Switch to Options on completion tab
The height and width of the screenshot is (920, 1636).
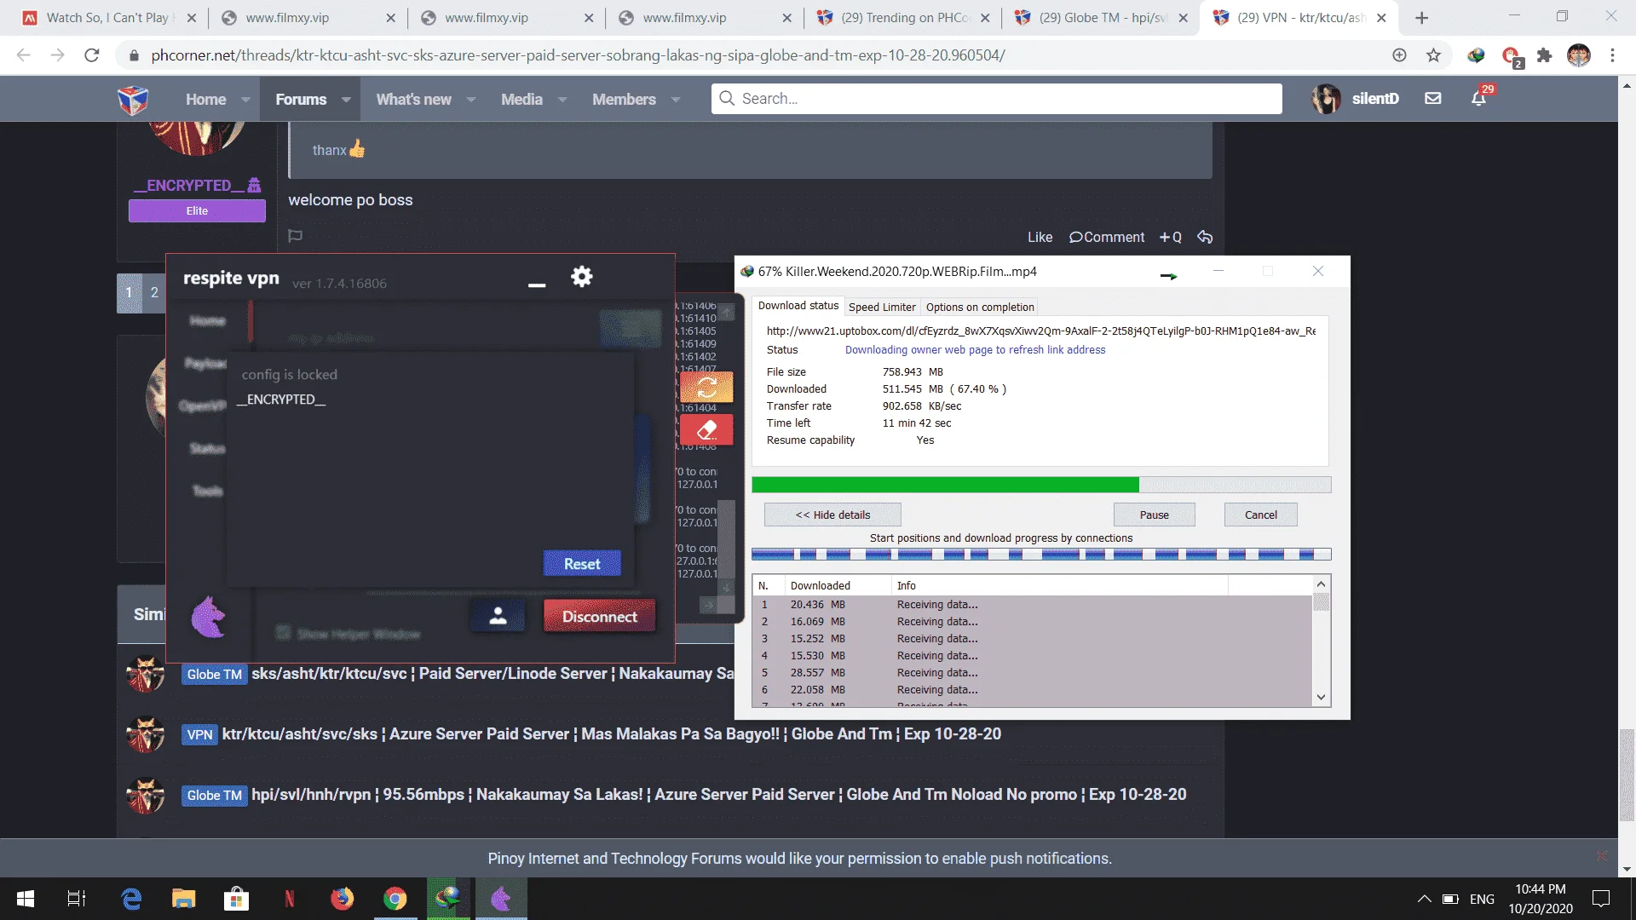980,307
